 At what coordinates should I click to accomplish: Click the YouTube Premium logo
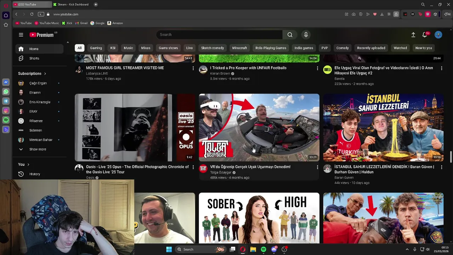click(x=41, y=35)
